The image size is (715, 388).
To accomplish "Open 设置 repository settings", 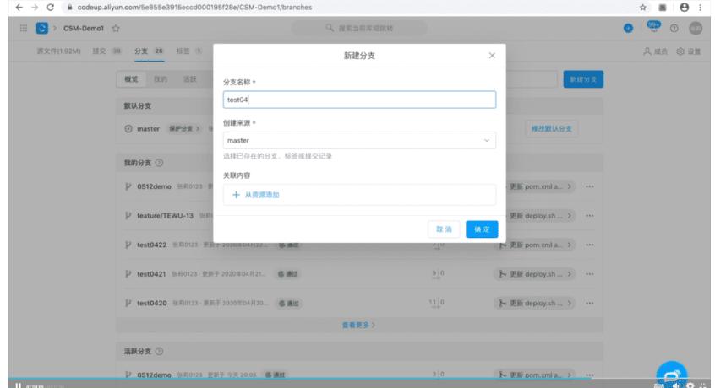I will click(x=689, y=51).
